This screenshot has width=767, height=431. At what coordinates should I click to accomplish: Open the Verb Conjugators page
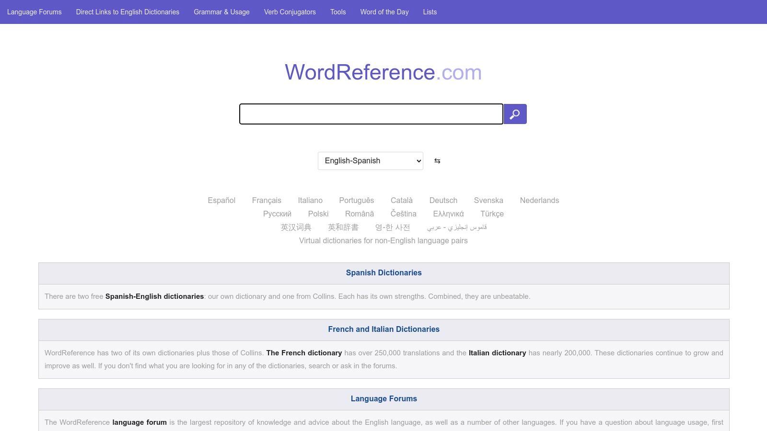pyautogui.click(x=290, y=12)
